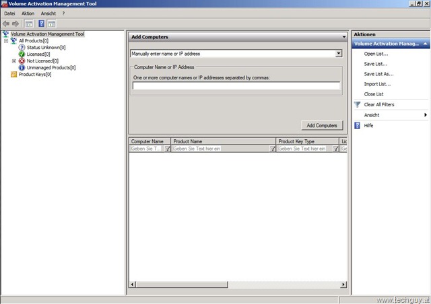
Task: Select Unmanaged Products[0] tree item
Action: click(51, 67)
